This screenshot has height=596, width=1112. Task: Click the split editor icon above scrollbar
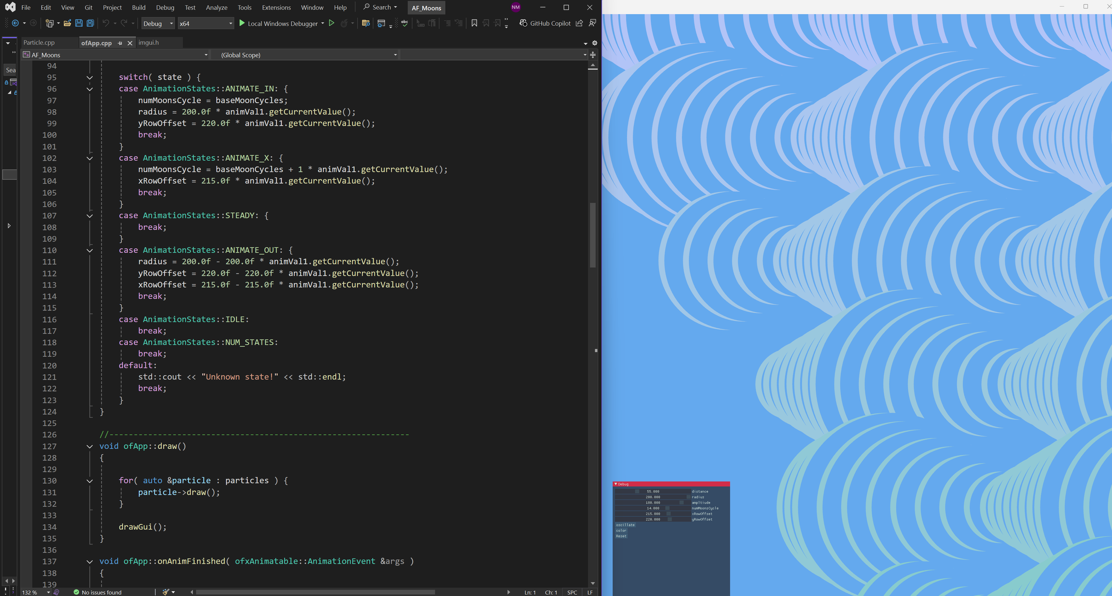[593, 55]
